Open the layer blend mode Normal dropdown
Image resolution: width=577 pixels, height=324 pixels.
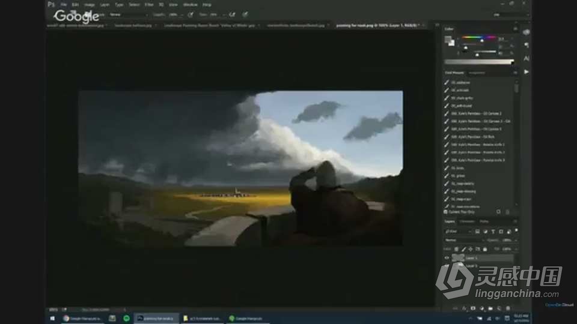tap(463, 240)
